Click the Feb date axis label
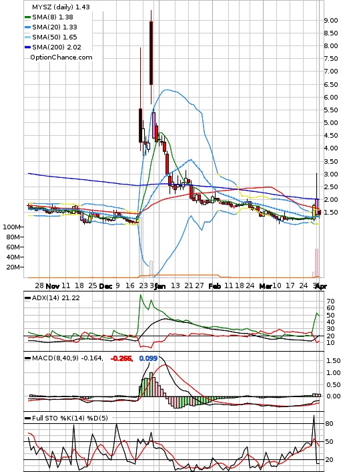Viewport: 351px width, 472px height. (215, 286)
